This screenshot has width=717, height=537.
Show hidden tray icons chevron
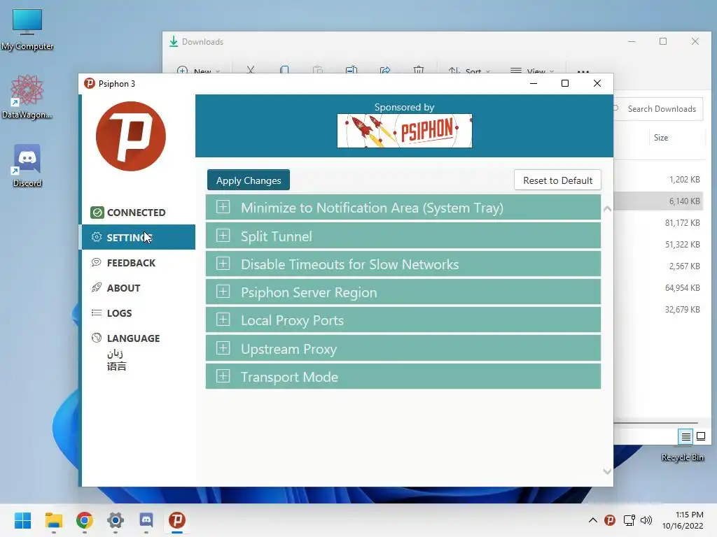592,520
